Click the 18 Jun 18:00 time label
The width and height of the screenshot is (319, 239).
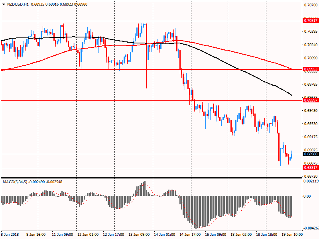tap(266, 234)
